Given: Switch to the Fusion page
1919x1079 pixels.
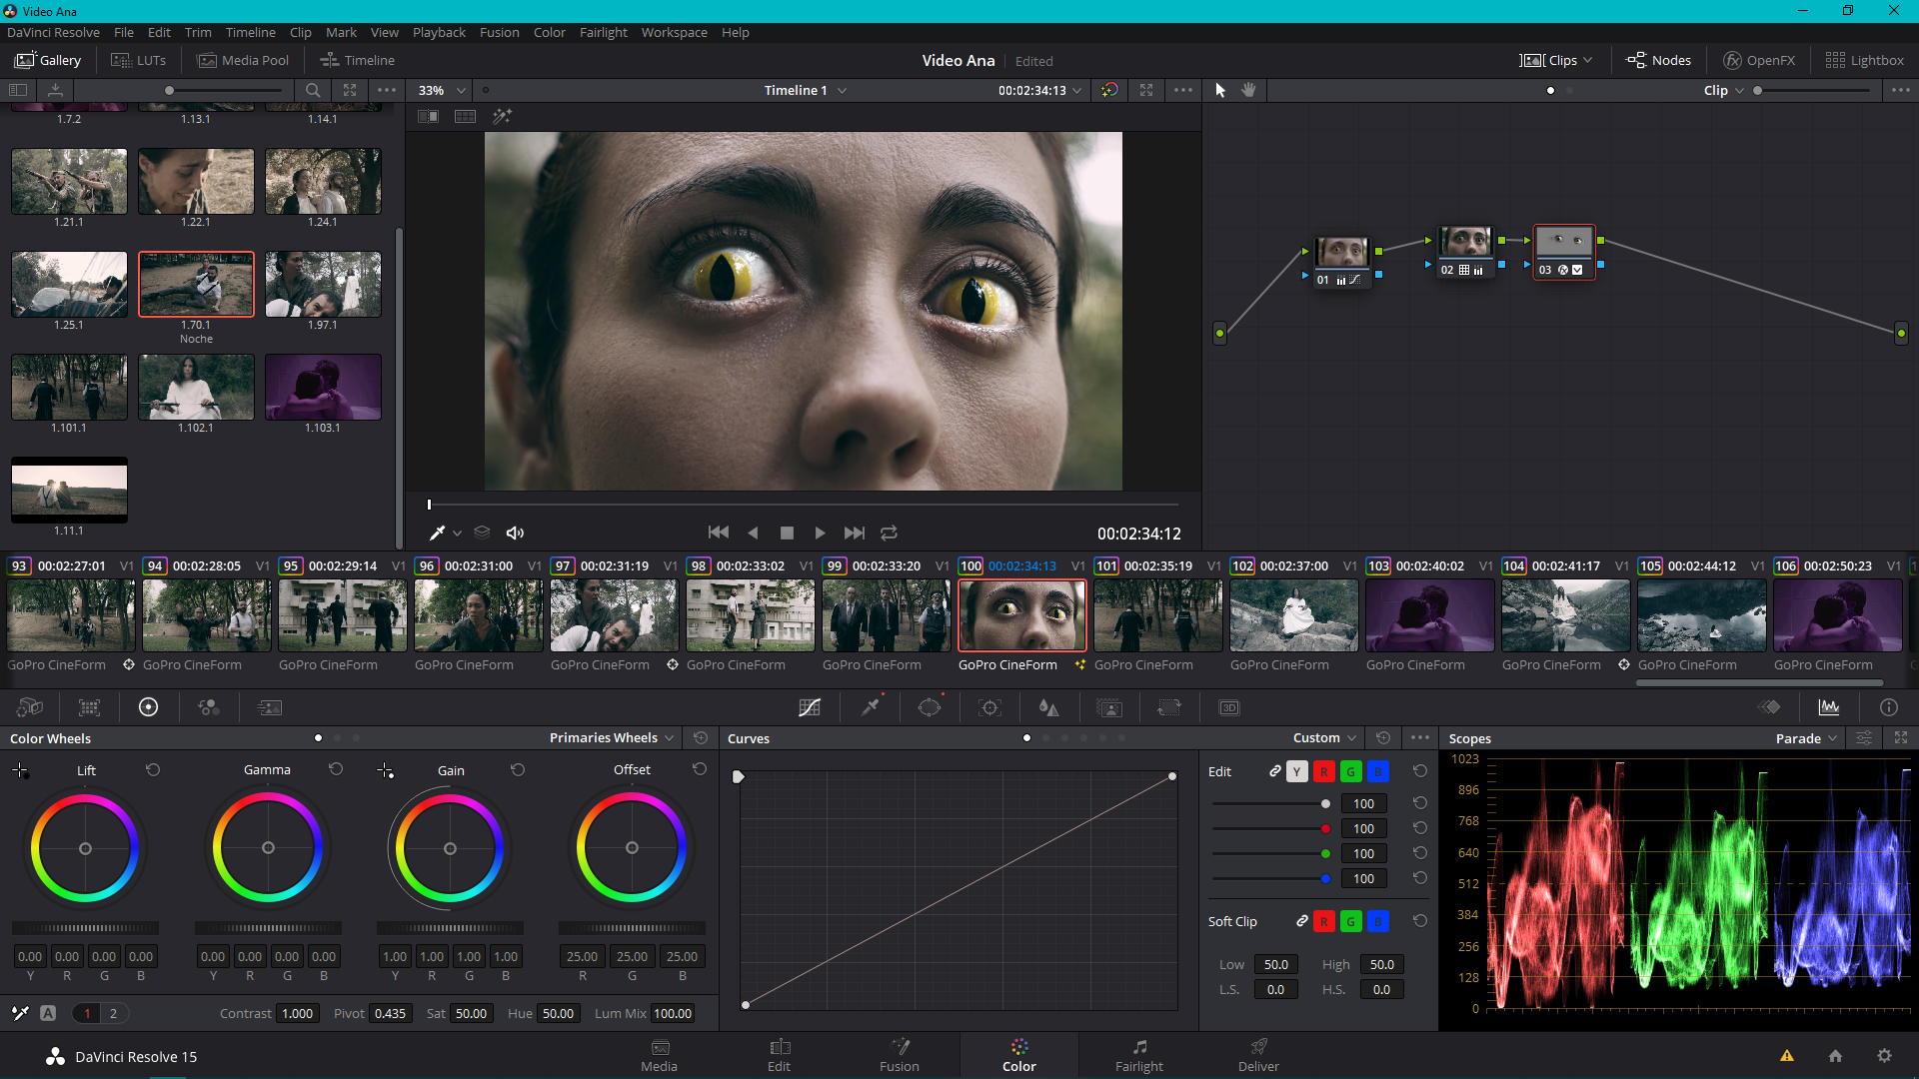Looking at the screenshot, I should (900, 1055).
